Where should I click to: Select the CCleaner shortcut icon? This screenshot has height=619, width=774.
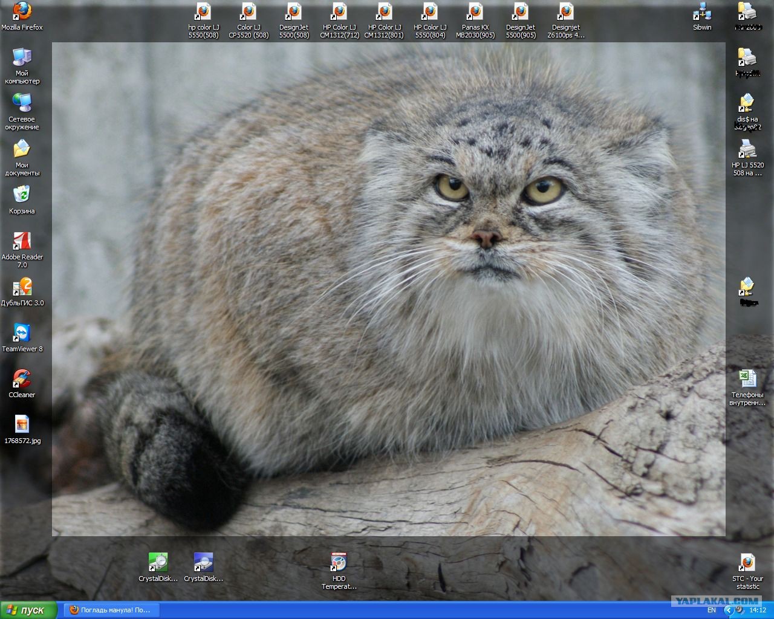click(x=22, y=378)
